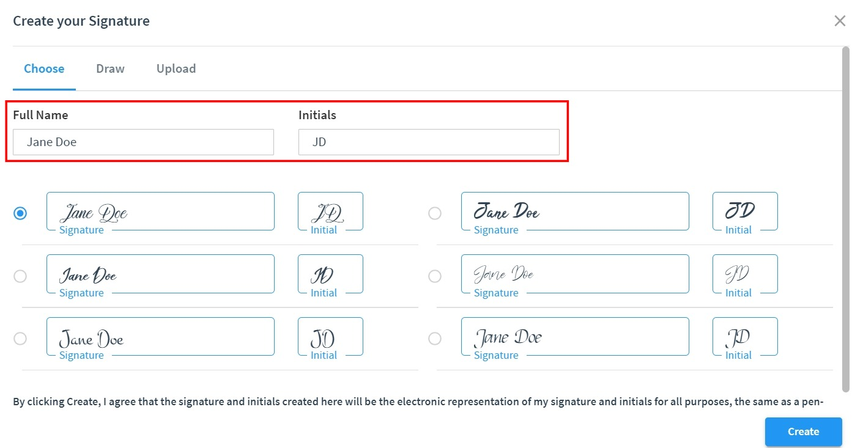Click the Initials input field
863x448 pixels.
pos(429,142)
